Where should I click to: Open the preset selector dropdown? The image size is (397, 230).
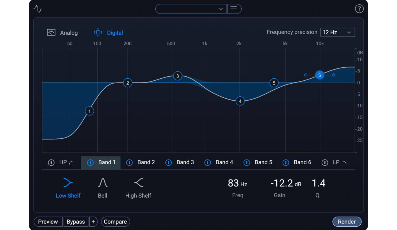pos(191,9)
